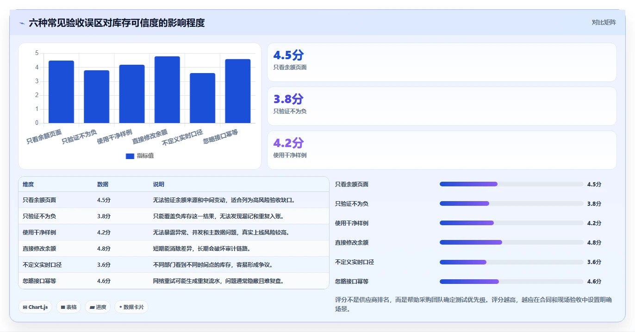This screenshot has height=332, width=635.
Task: Click description about 无法验证余额来源和中间变动
Action: [224, 200]
